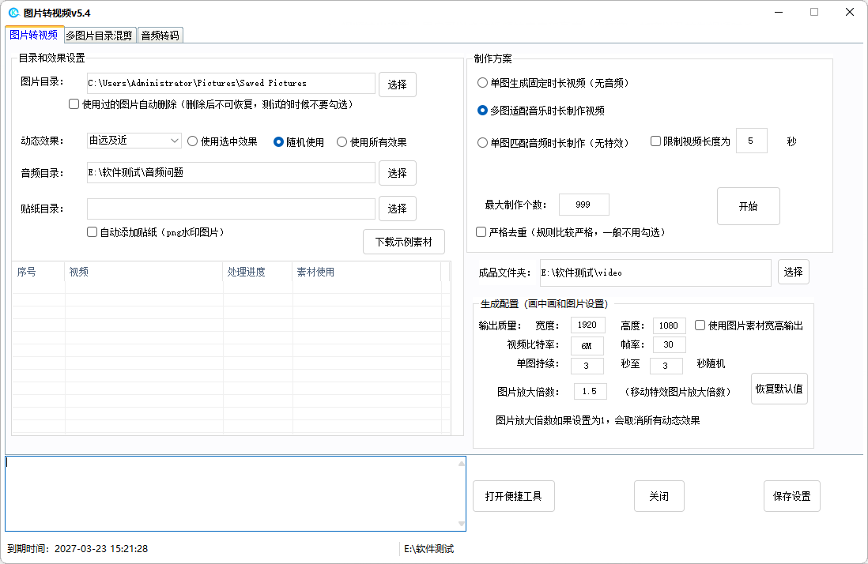Expand the 动态效果 dropdown list
Viewport: 868px width, 564px height.
175,141
